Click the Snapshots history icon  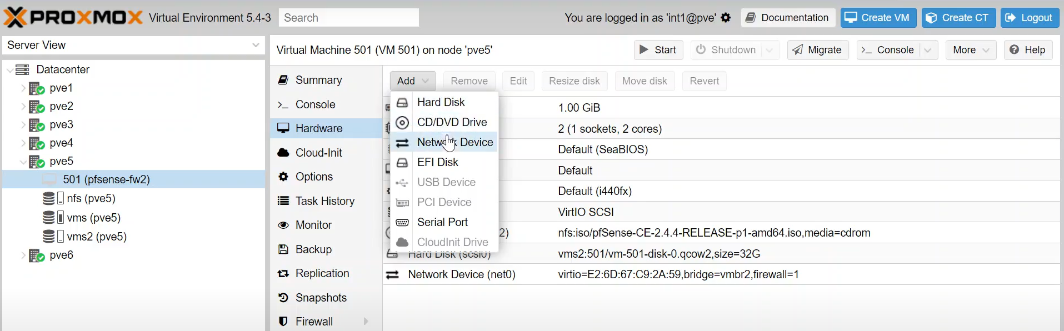point(283,298)
